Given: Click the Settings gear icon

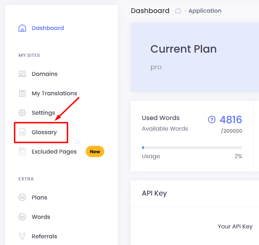Looking at the screenshot, I should pyautogui.click(x=22, y=113).
